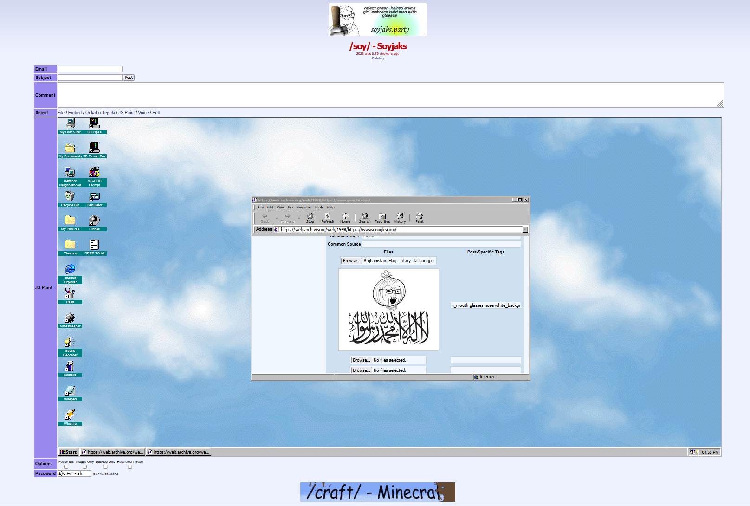Open the Minesweeper desktop icon

(70, 319)
